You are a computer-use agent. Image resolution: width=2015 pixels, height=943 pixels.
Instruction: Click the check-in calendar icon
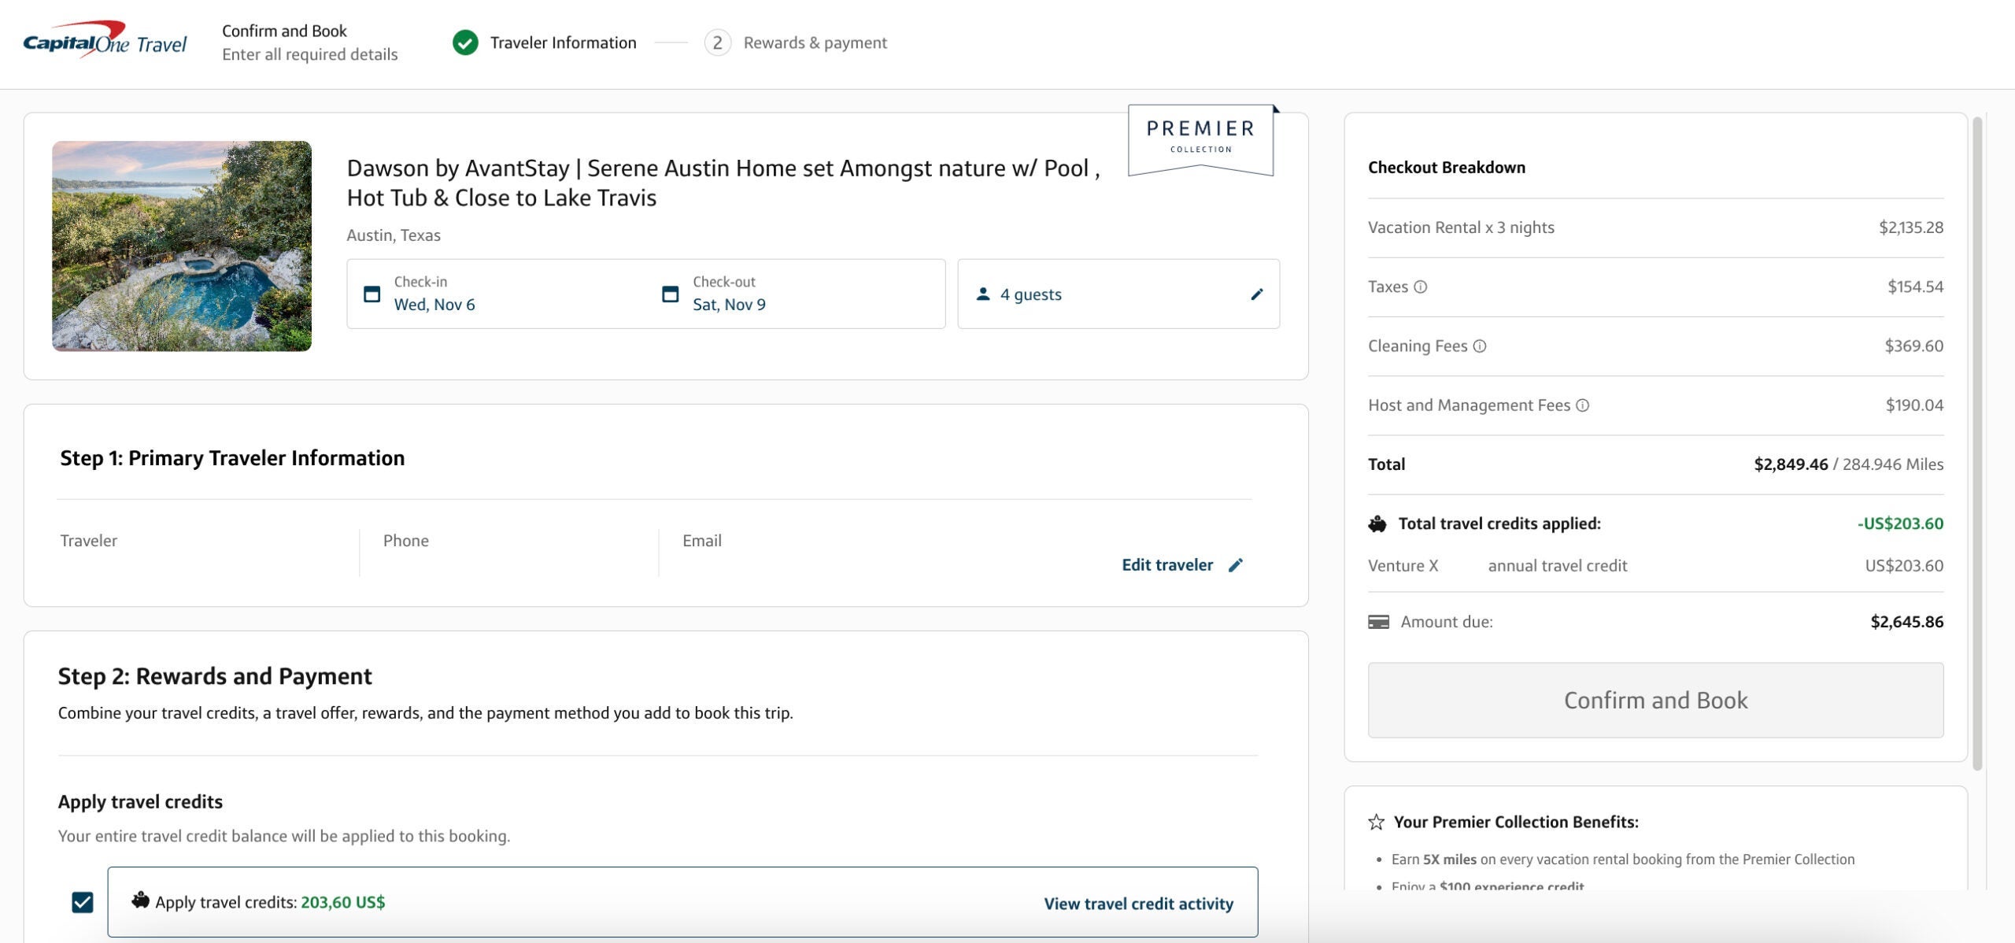[x=372, y=294]
